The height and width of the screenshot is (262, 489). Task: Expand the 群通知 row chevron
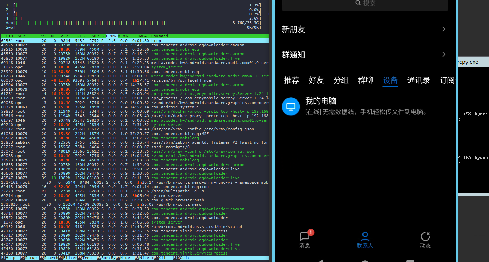444,55
